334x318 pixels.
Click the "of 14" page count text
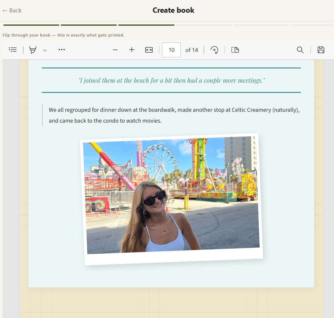point(191,50)
